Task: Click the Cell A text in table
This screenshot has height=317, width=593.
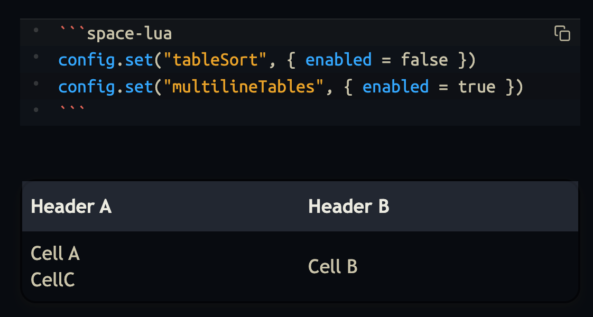Action: pyautogui.click(x=55, y=254)
